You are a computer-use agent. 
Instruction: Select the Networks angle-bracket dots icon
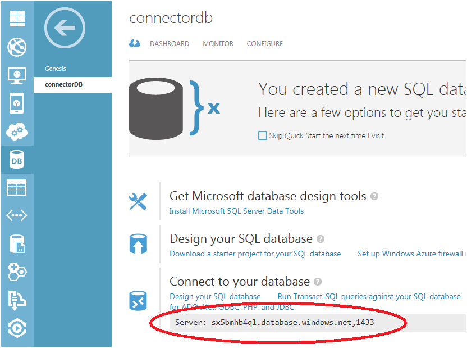(17, 215)
